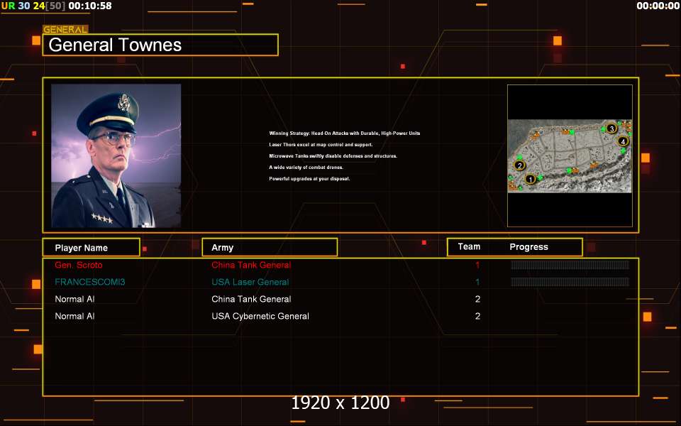Click FRANCESCOMI3's loading progress bar
Image resolution: width=681 pixels, height=426 pixels.
[x=570, y=282]
